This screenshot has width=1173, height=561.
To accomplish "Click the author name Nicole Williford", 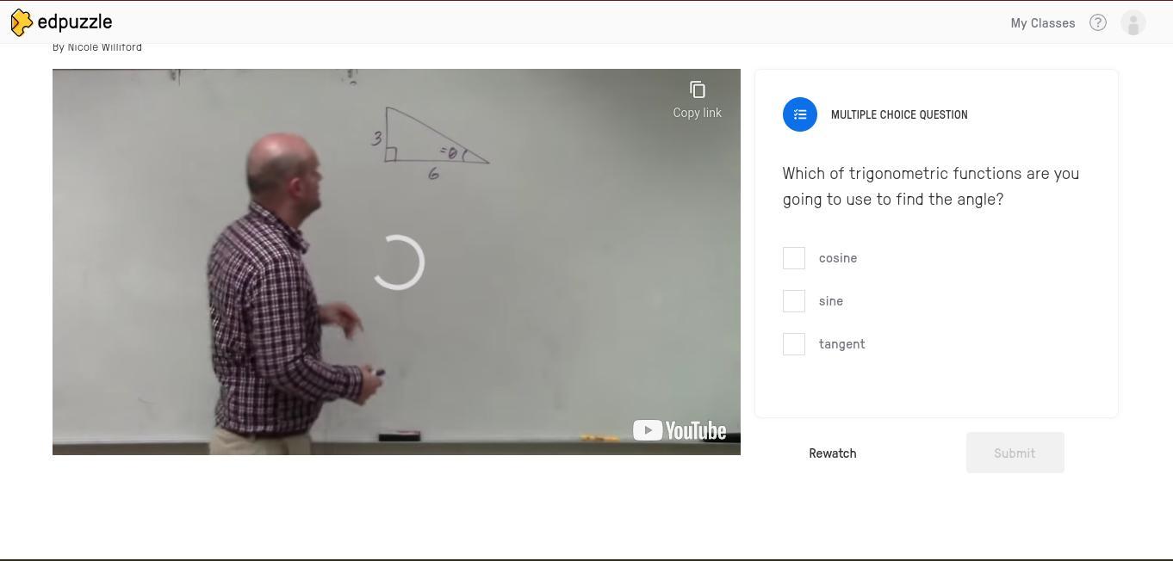I will click(x=105, y=47).
